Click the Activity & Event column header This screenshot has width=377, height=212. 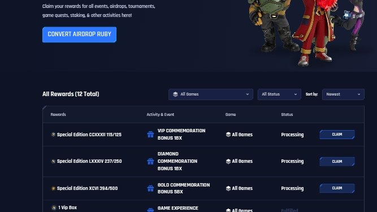coord(161,115)
